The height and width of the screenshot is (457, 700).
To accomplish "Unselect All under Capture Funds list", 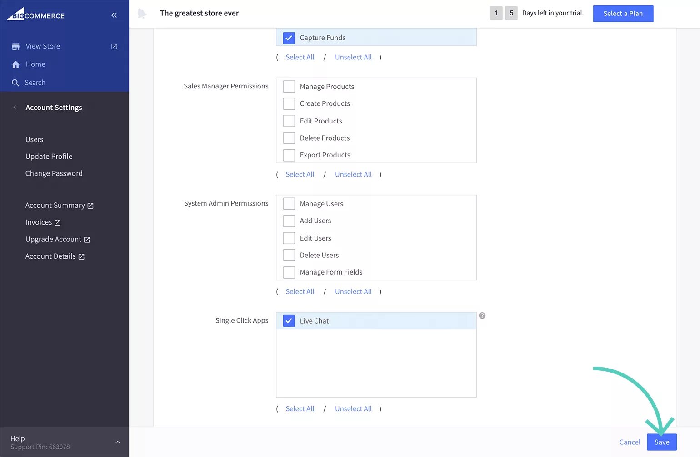I will click(x=353, y=57).
